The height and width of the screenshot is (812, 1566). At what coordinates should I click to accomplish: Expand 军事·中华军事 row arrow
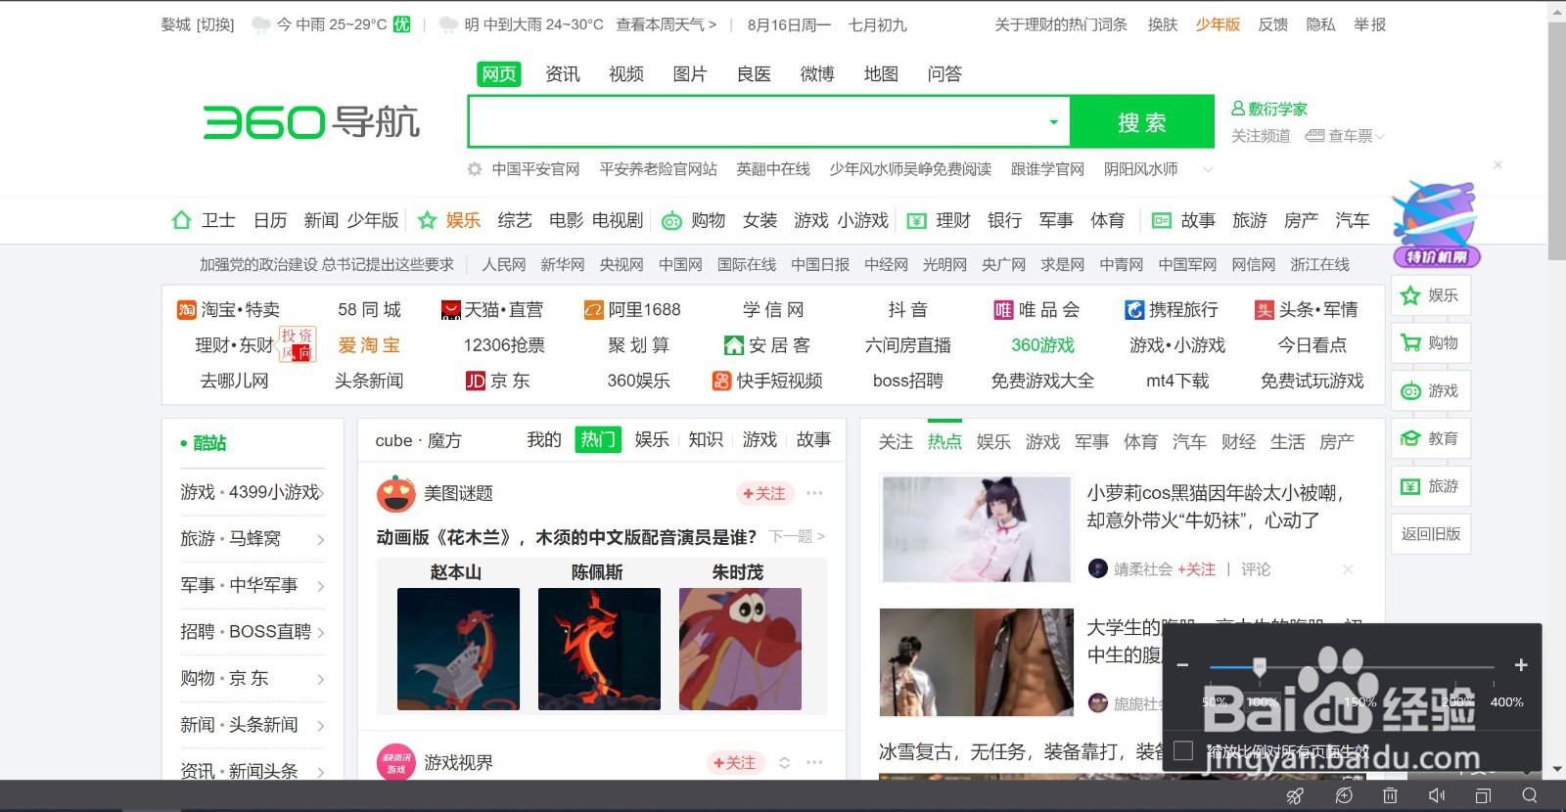click(x=321, y=586)
